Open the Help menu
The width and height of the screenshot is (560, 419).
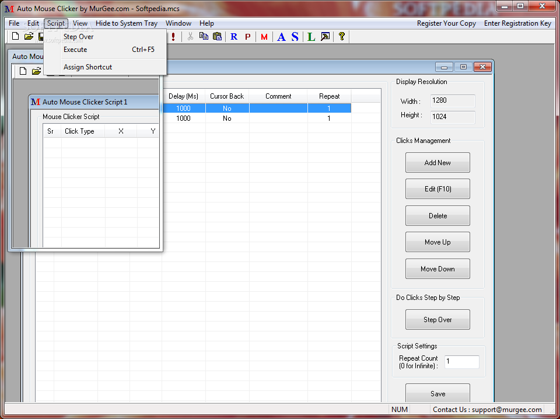[206, 23]
